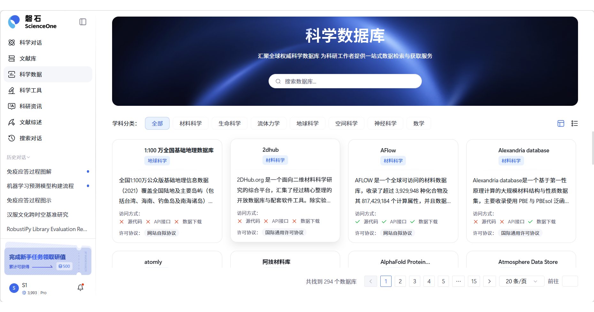Filter by 数学 category
Image resolution: width=594 pixels, height=312 pixels.
[x=419, y=123]
